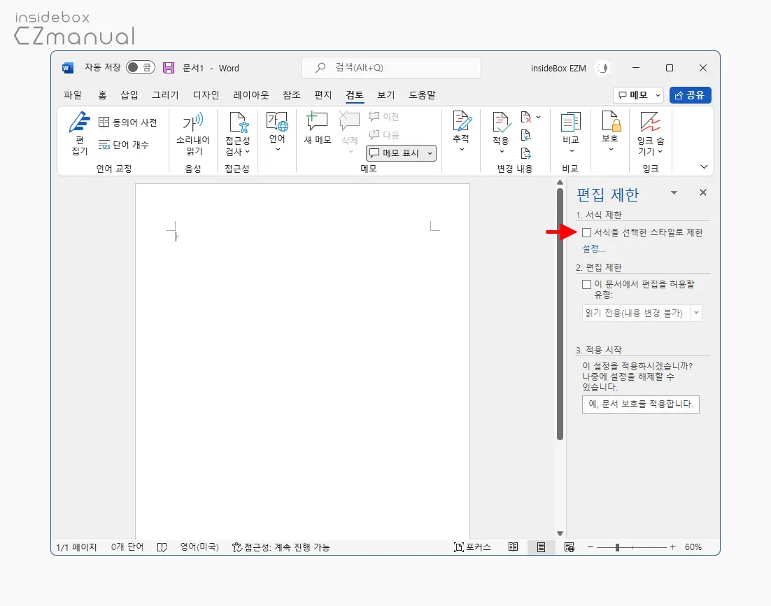This screenshot has width=771, height=606.
Task: Switch to the 보기 (View) tab
Action: pyautogui.click(x=386, y=95)
